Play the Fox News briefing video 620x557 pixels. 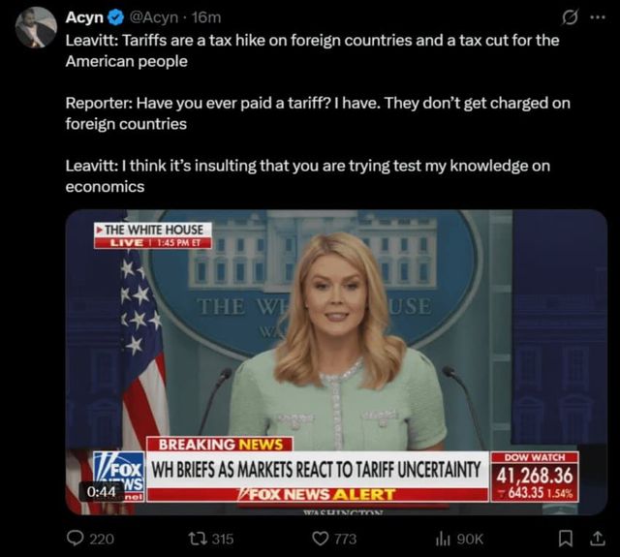(x=336, y=362)
